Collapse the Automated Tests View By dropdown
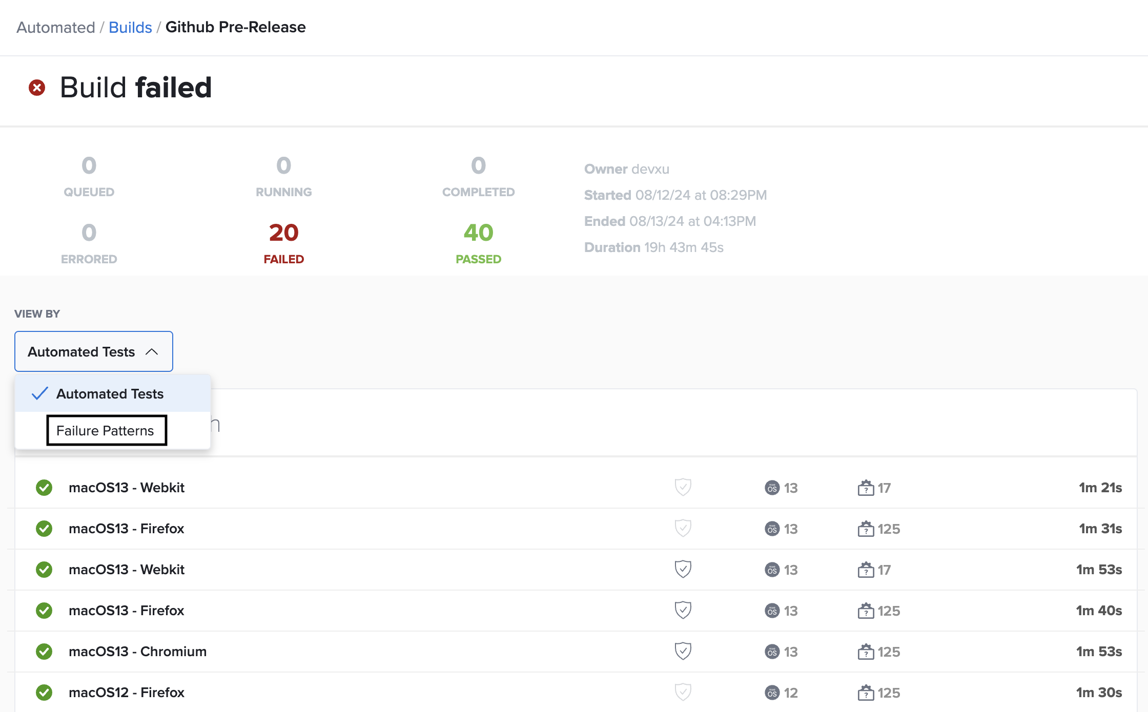This screenshot has width=1148, height=712. click(93, 351)
